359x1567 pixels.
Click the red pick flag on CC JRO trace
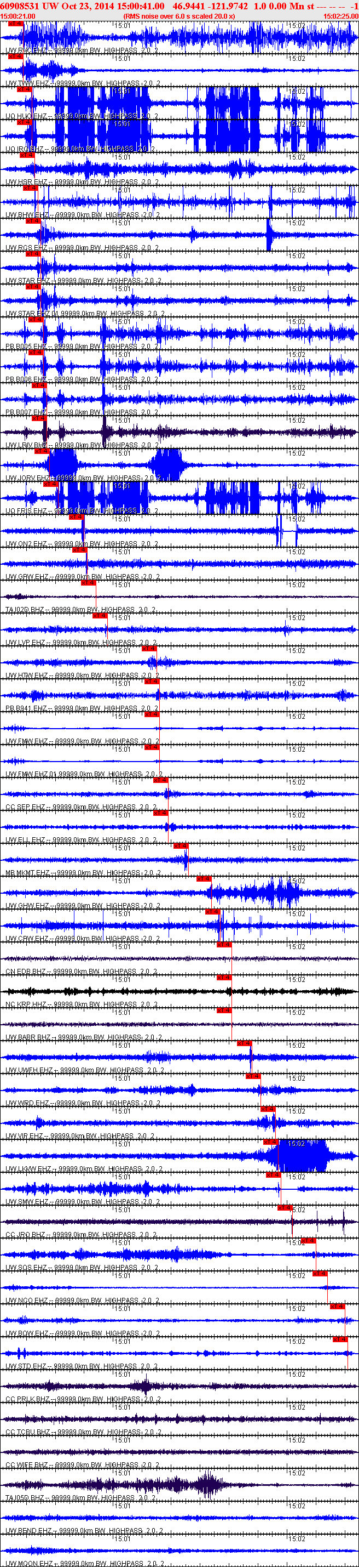[x=285, y=1208]
